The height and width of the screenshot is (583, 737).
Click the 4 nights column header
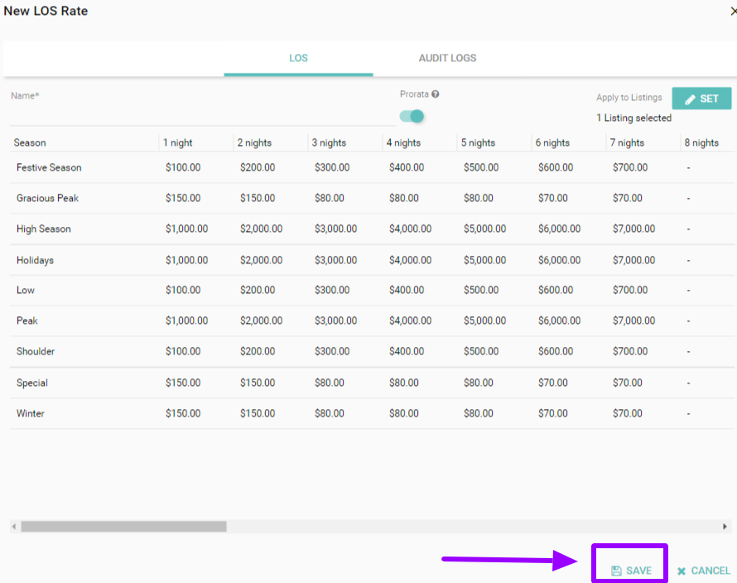[x=403, y=142]
